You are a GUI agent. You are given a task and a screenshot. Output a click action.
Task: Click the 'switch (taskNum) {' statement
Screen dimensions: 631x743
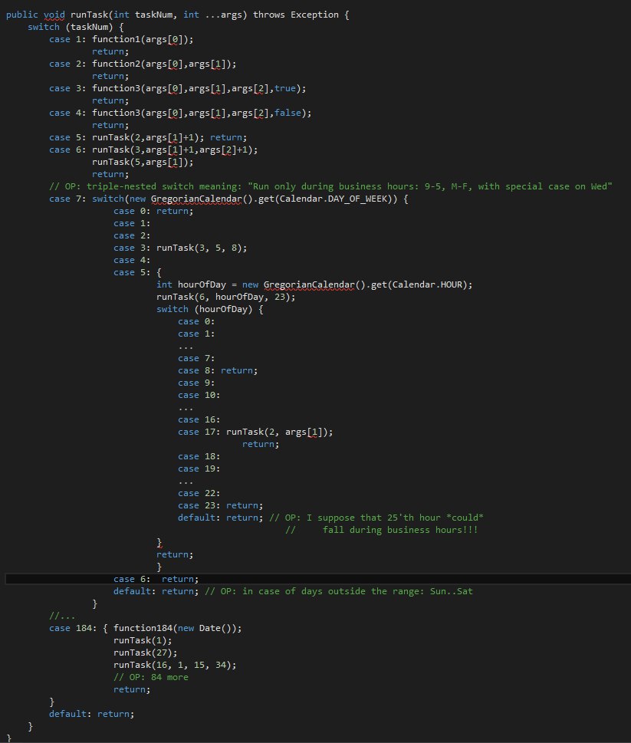click(x=76, y=27)
